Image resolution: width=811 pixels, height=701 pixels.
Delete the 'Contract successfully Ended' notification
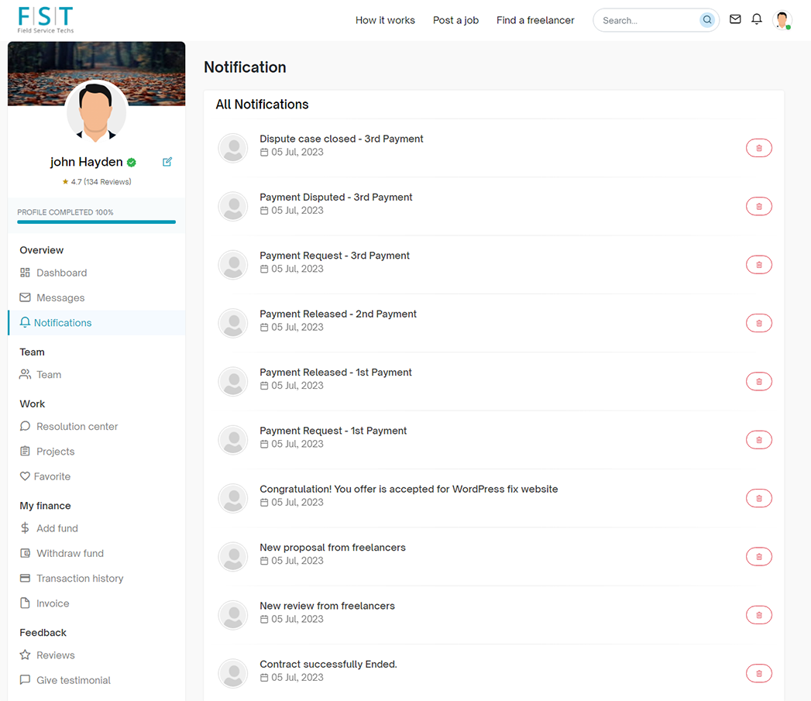coord(758,673)
